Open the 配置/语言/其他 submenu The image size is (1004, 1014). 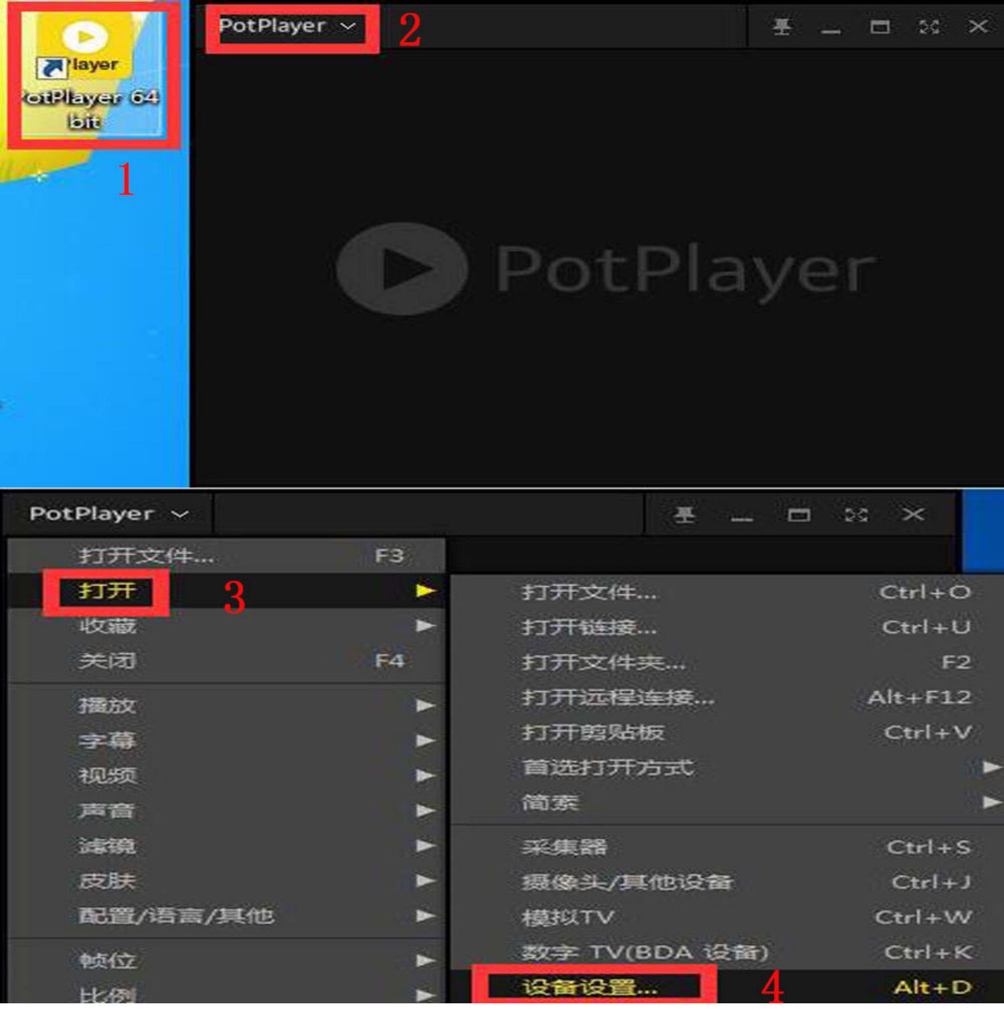[226, 916]
